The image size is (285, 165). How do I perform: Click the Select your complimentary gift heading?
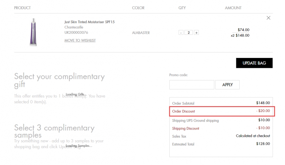pyautogui.click(x=59, y=81)
